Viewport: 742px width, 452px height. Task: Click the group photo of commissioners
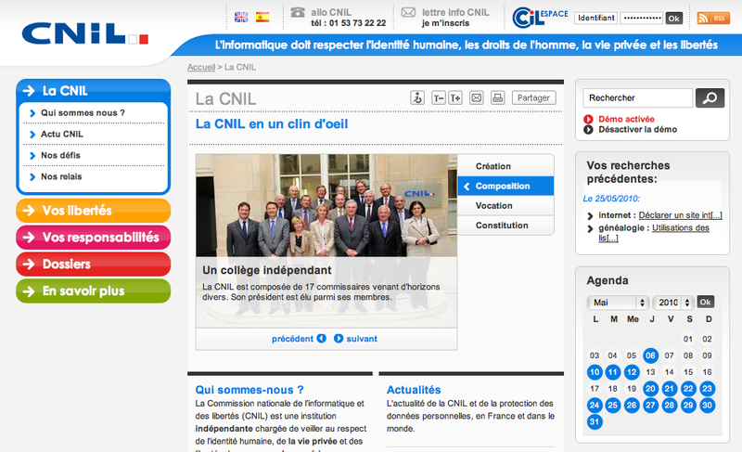tap(326, 205)
